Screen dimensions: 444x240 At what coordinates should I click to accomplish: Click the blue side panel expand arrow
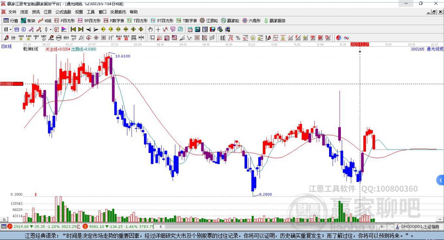point(441,180)
